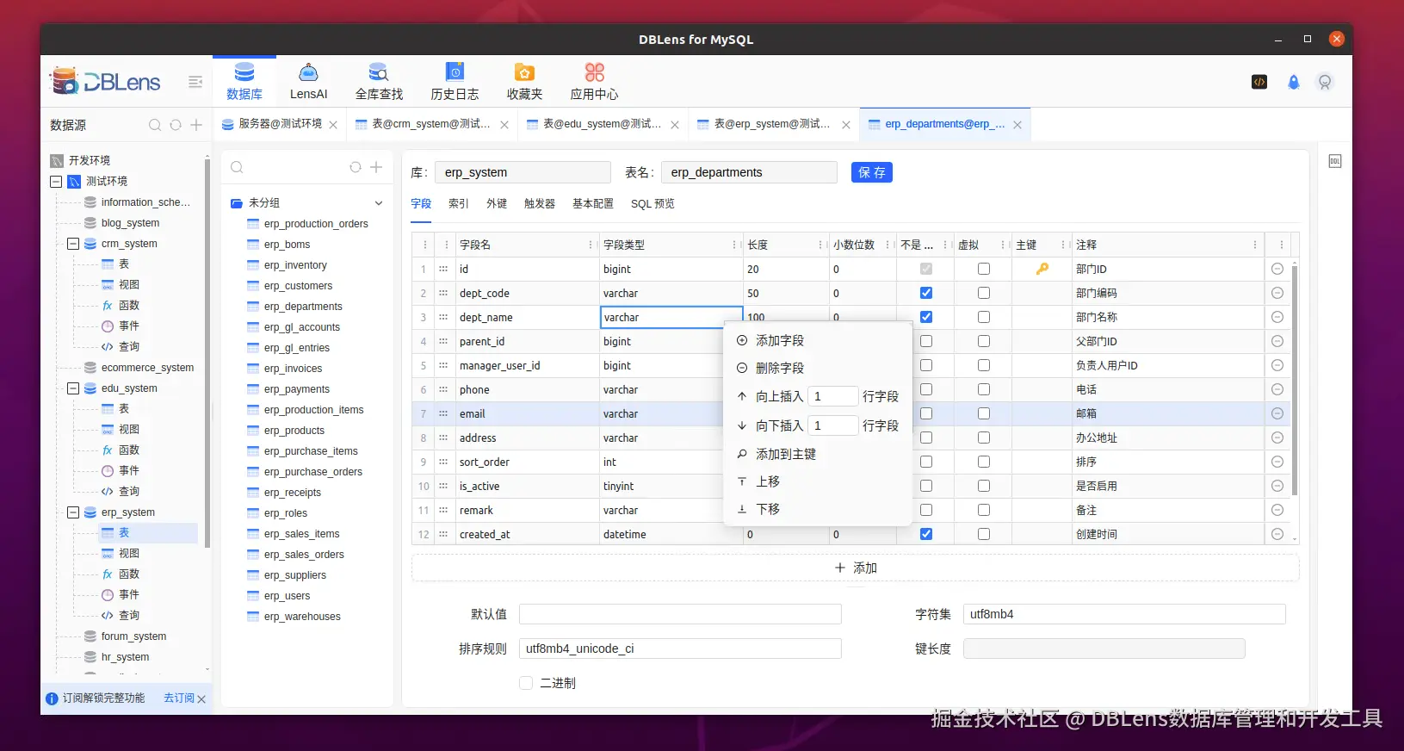This screenshot has height=751, width=1404.
Task: Choose 下移 from context menu
Action: [x=818, y=509]
